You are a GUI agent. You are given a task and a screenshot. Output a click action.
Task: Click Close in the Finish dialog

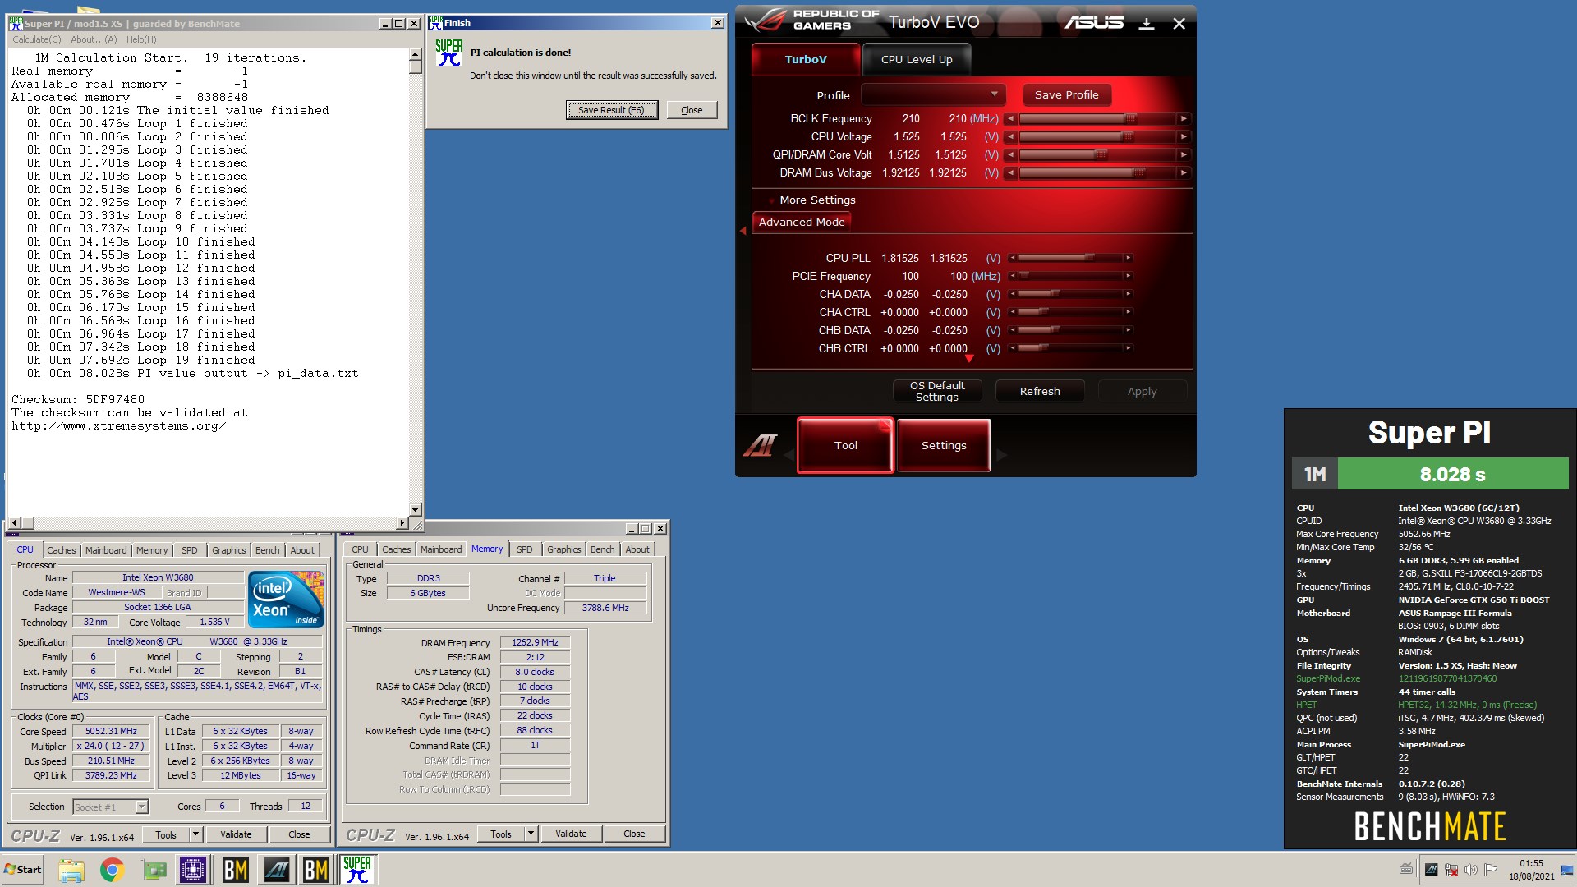(x=692, y=110)
